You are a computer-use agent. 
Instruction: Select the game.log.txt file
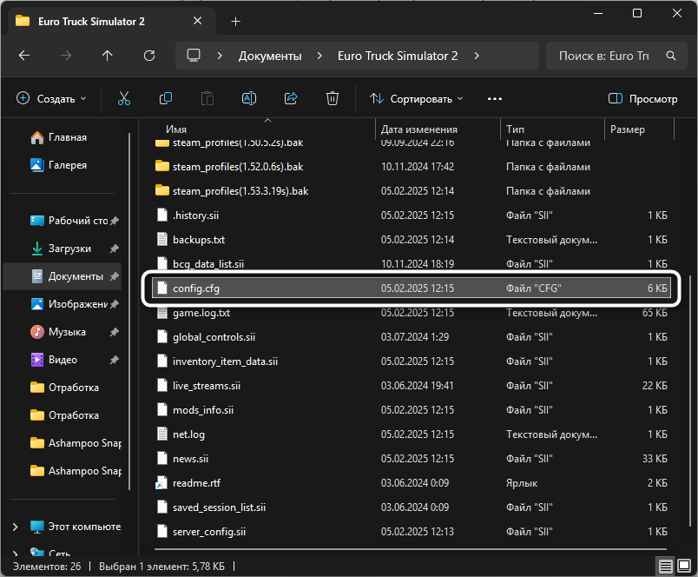coord(201,313)
